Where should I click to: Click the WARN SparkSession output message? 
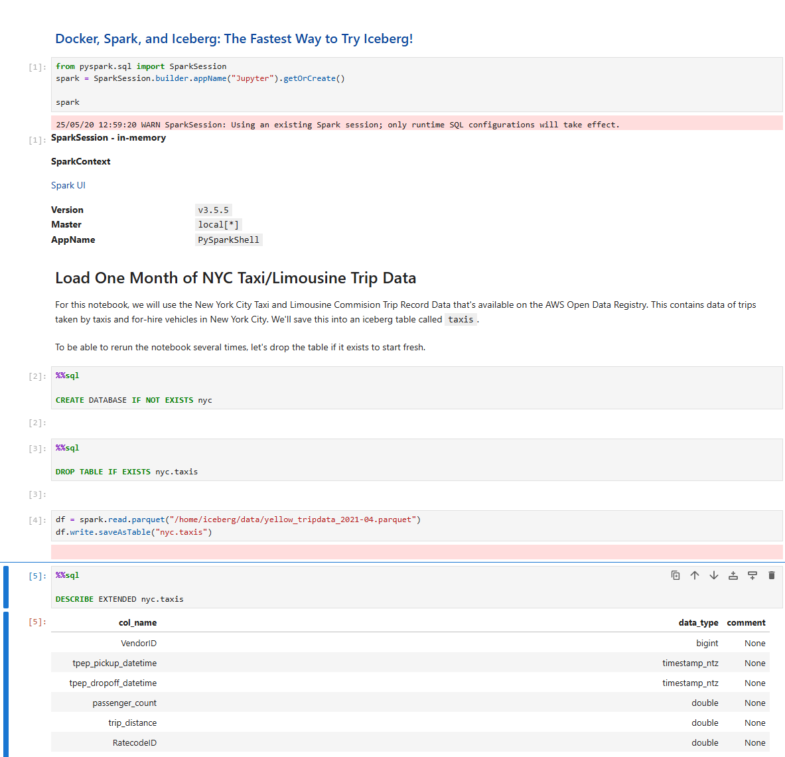point(338,125)
